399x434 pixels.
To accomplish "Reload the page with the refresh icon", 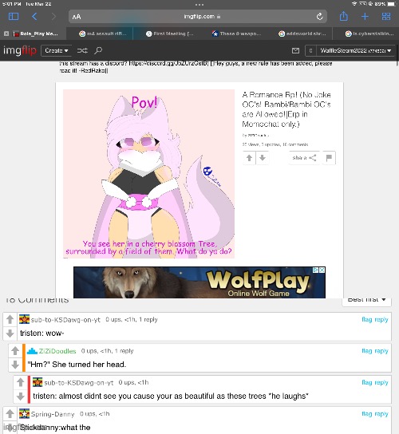I will [319, 17].
